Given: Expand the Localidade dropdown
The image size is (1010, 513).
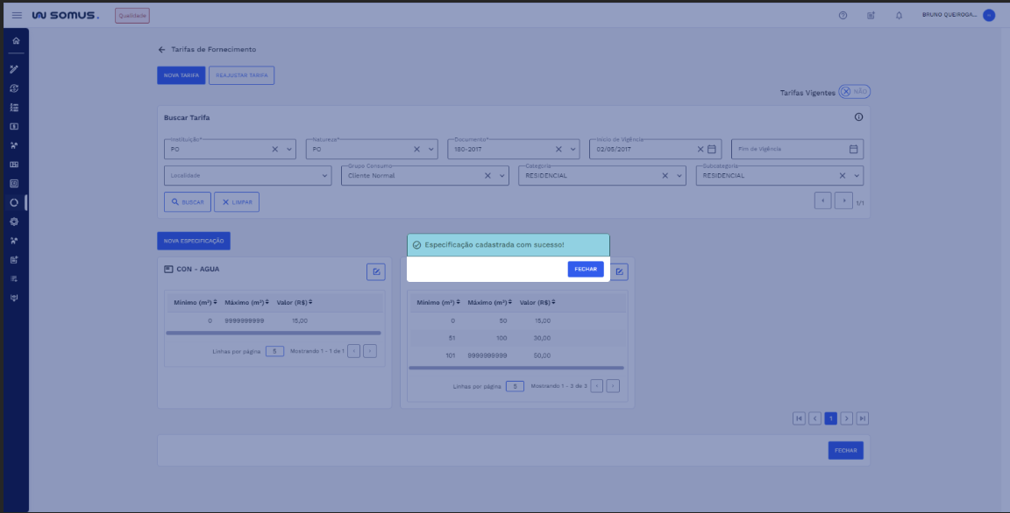Looking at the screenshot, I should point(325,175).
